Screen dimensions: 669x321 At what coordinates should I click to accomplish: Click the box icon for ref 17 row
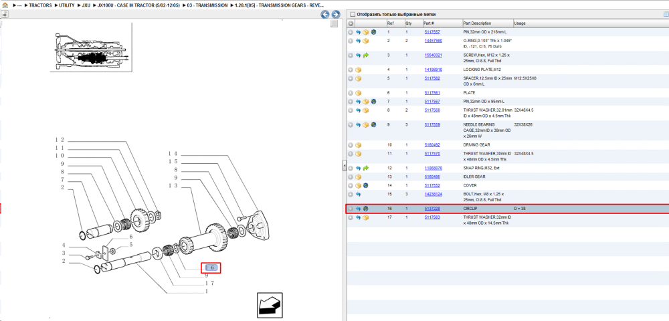tap(366, 217)
